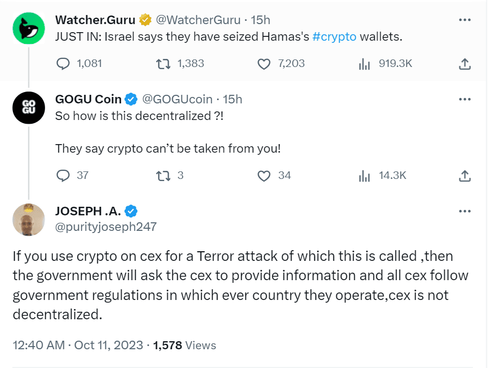Like GOGU Coin's reply
The image size is (489, 368).
[x=264, y=175]
